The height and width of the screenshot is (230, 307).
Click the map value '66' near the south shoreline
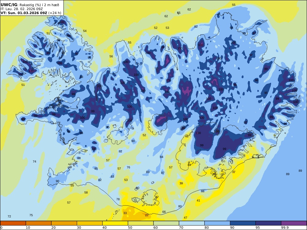pos(164,212)
